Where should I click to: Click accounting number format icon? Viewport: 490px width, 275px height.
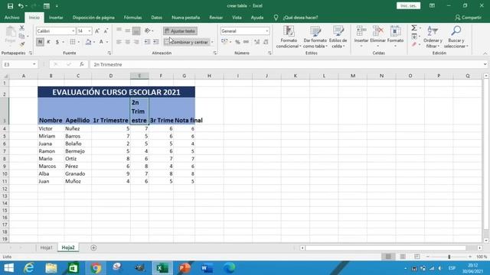(224, 41)
